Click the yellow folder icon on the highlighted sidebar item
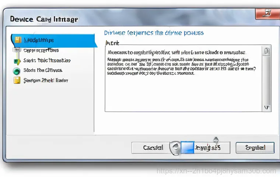The image size is (280, 177). (18, 39)
